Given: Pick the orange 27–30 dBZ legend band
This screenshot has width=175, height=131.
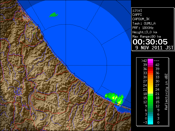Looking at the screenshot, I should click(150, 81).
